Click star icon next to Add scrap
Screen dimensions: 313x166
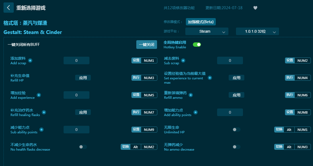pos(30,60)
